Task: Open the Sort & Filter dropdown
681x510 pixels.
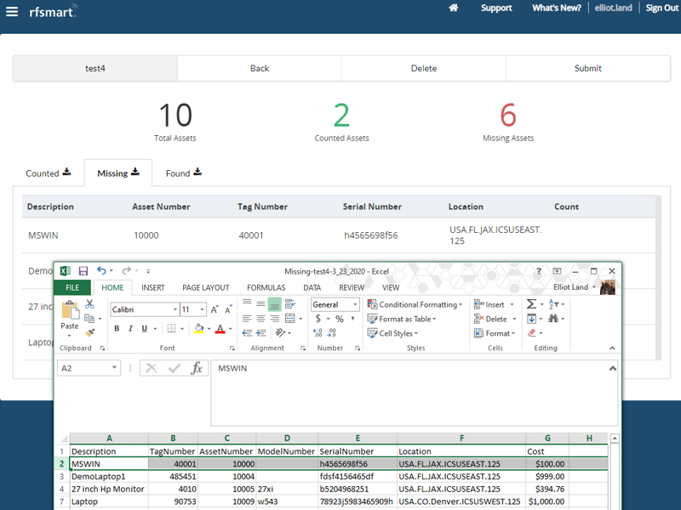Action: pyautogui.click(x=556, y=304)
